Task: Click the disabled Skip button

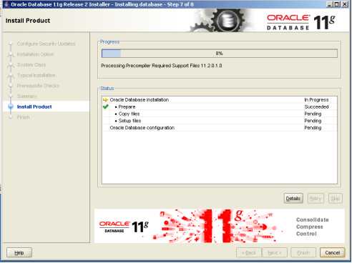Action: (x=335, y=199)
